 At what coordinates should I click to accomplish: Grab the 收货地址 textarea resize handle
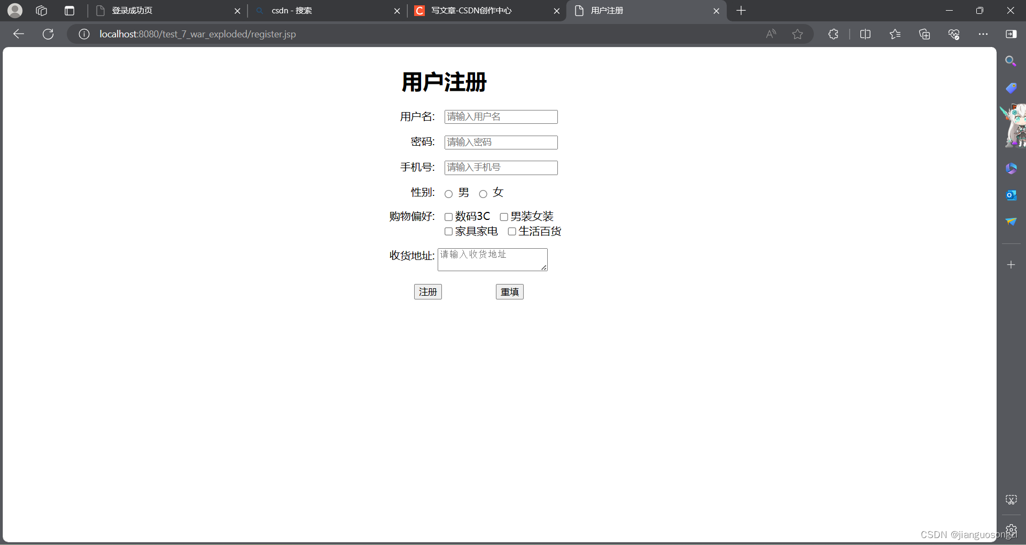coord(543,267)
